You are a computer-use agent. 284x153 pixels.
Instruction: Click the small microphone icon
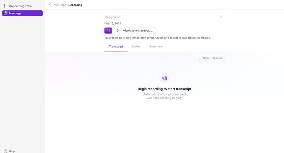coord(117,31)
